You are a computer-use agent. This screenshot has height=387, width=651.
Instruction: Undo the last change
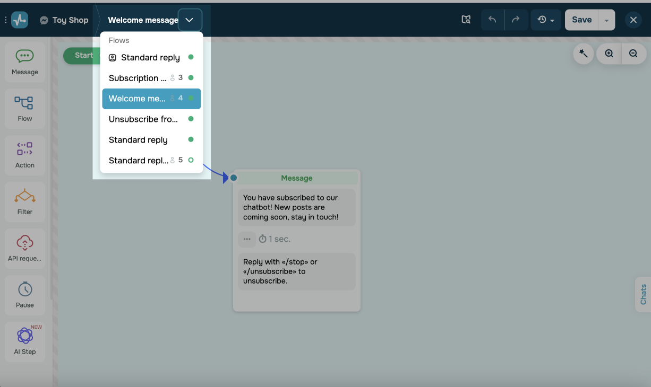pos(492,20)
